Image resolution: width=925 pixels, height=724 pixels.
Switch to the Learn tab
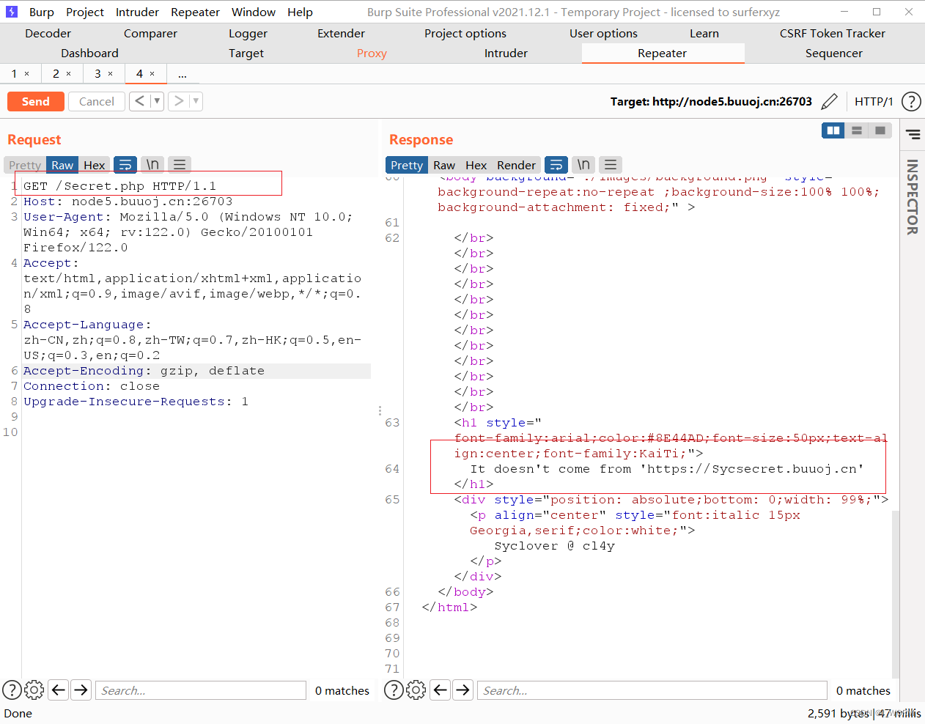click(x=704, y=34)
